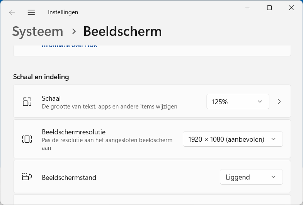Click the Beeldschermresolutie monitor icon
The height and width of the screenshot is (205, 303).
[x=27, y=139]
